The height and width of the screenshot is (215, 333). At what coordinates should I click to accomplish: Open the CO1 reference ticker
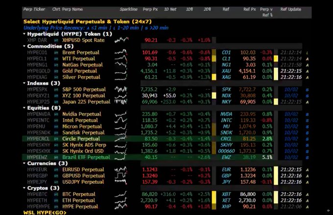tap(226, 53)
